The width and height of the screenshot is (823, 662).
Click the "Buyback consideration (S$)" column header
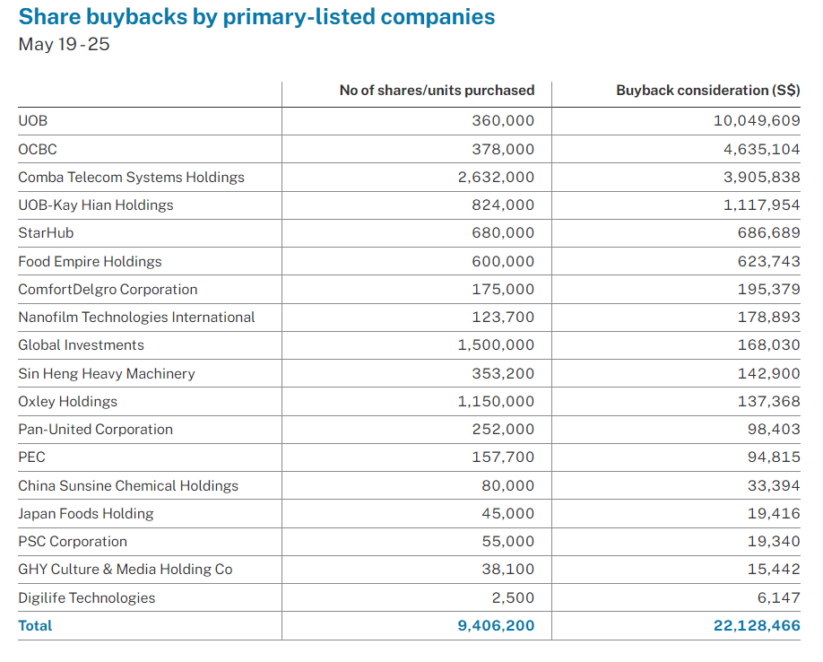[708, 91]
